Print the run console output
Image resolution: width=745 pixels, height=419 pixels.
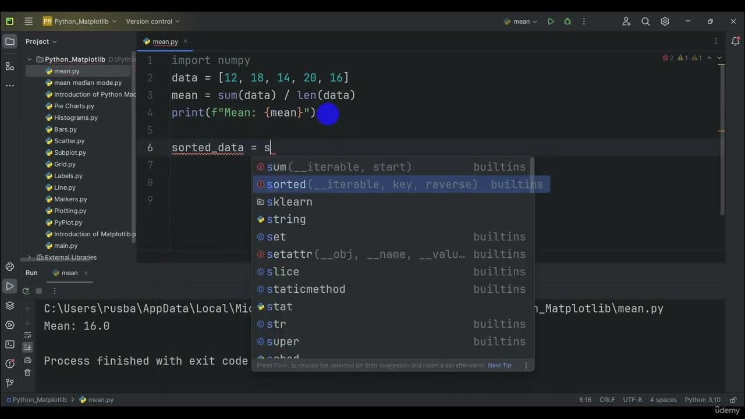click(27, 360)
